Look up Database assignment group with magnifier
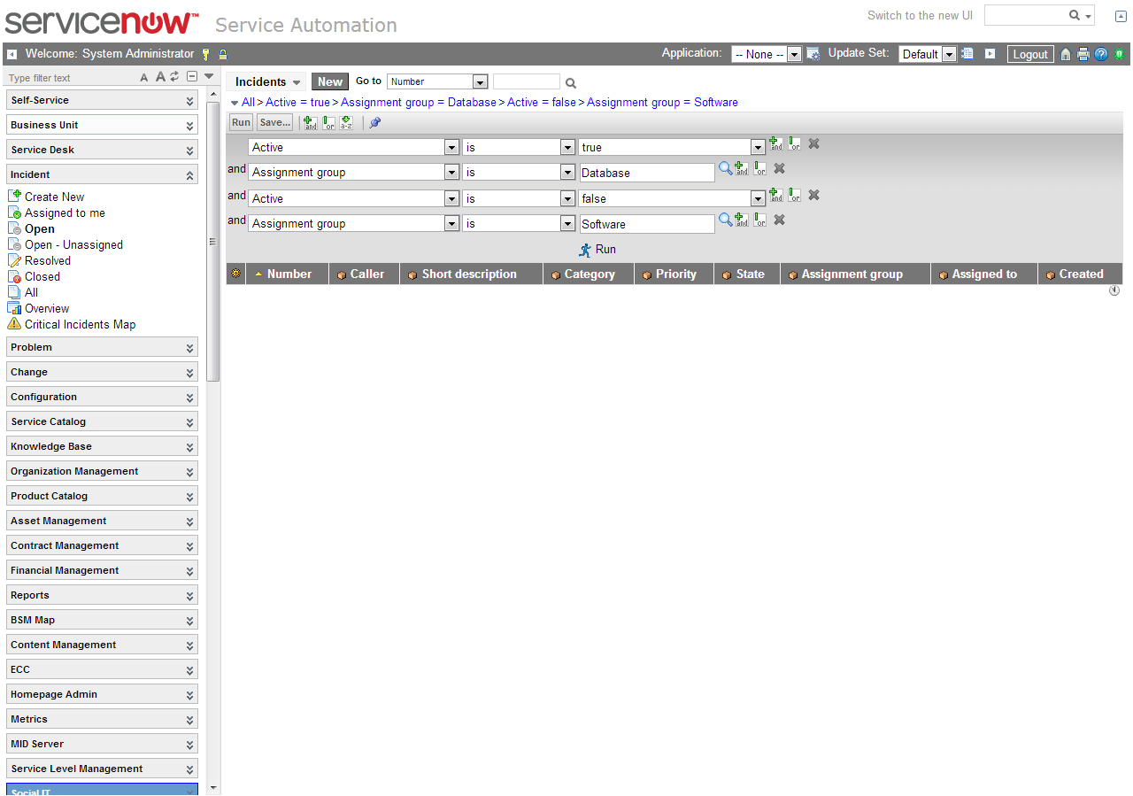Screen dimensions: 1133x796 tap(725, 168)
